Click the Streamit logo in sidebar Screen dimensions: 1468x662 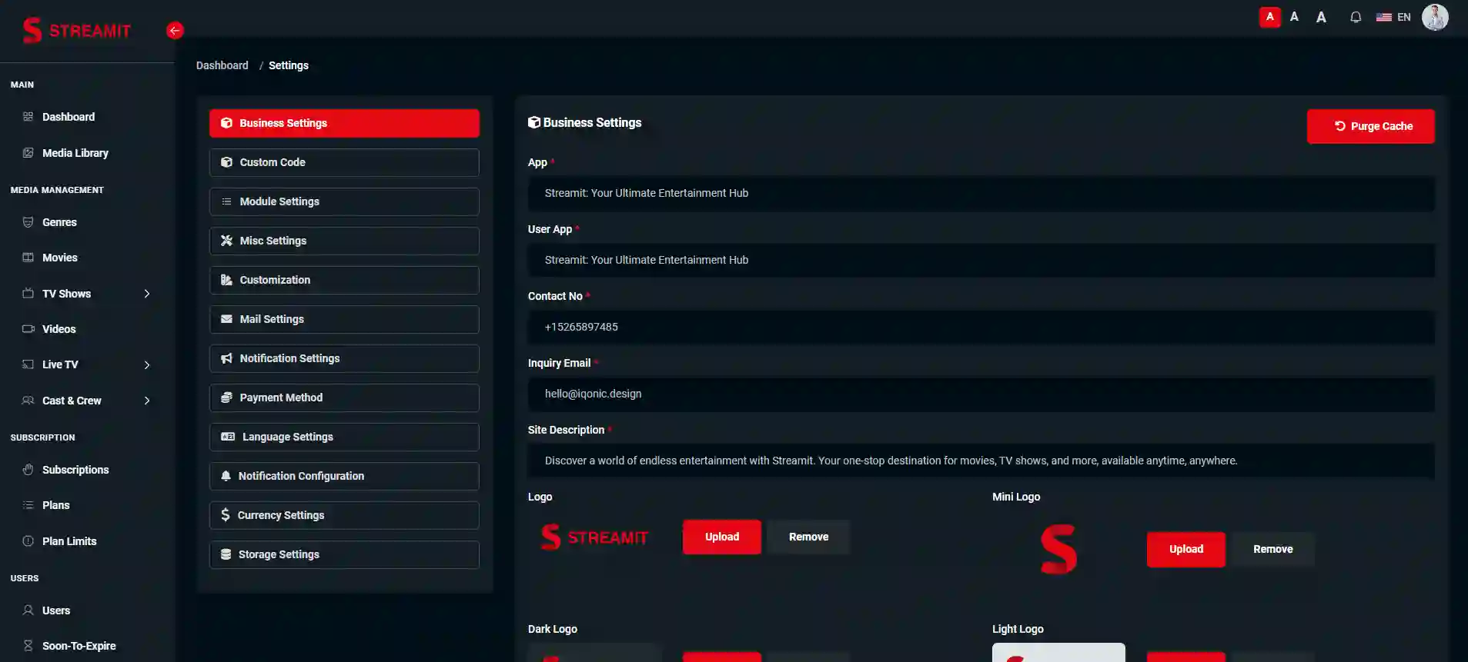[76, 31]
